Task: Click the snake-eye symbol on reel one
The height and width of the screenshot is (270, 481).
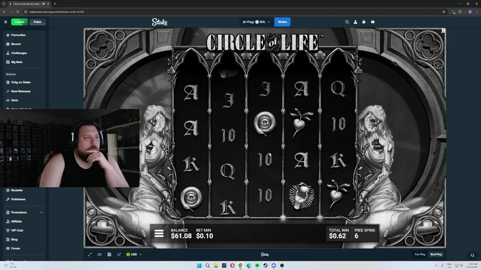Action: pos(191,199)
